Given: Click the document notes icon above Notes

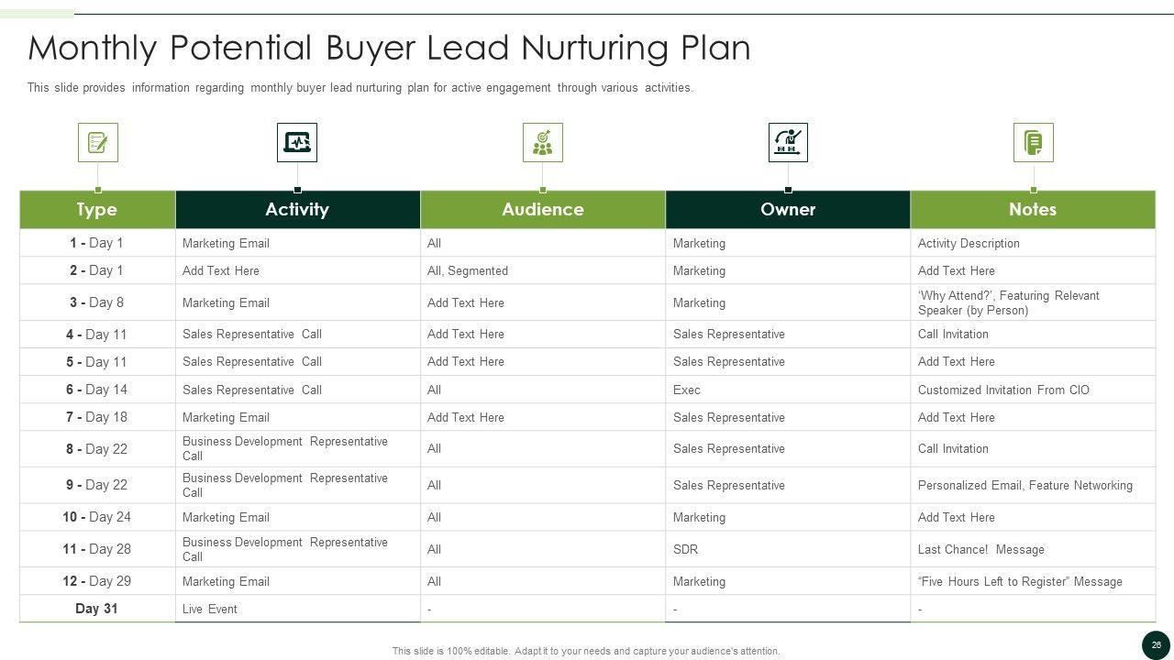Looking at the screenshot, I should [x=1033, y=143].
